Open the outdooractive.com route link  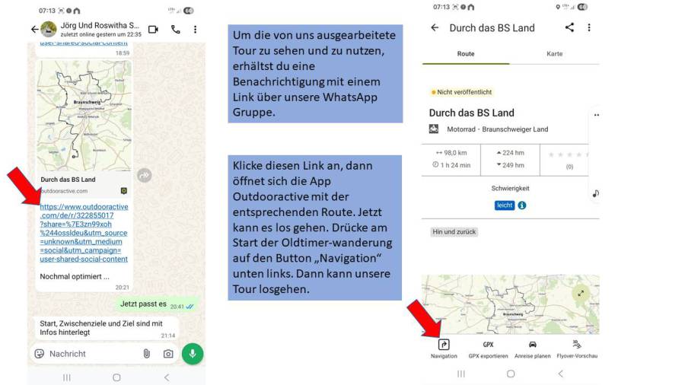tap(84, 233)
